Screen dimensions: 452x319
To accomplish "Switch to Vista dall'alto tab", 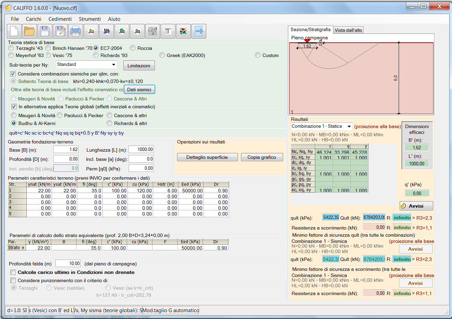I will (x=348, y=30).
